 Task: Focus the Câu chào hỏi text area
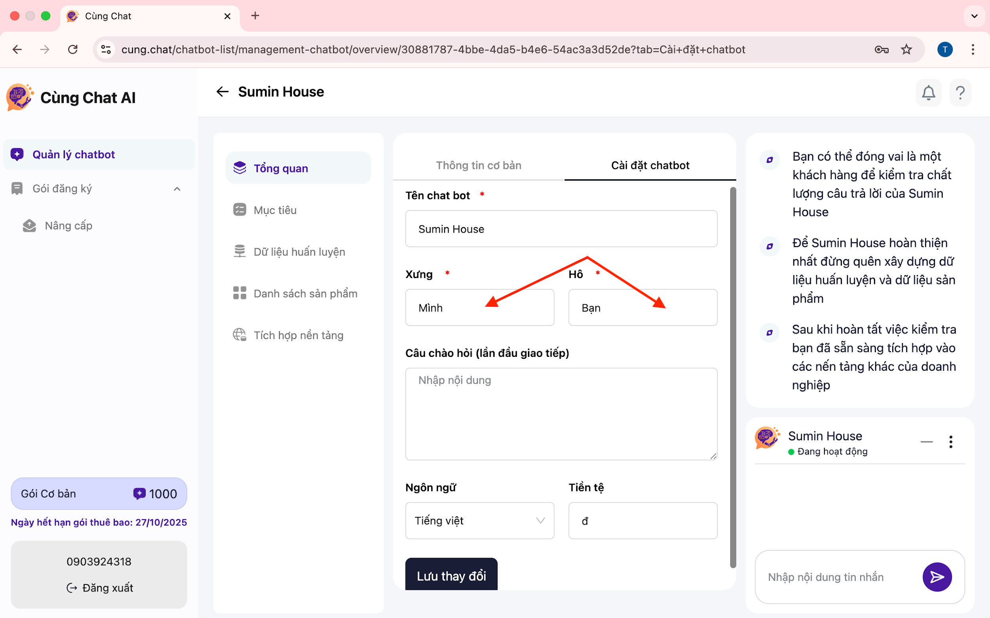click(561, 413)
